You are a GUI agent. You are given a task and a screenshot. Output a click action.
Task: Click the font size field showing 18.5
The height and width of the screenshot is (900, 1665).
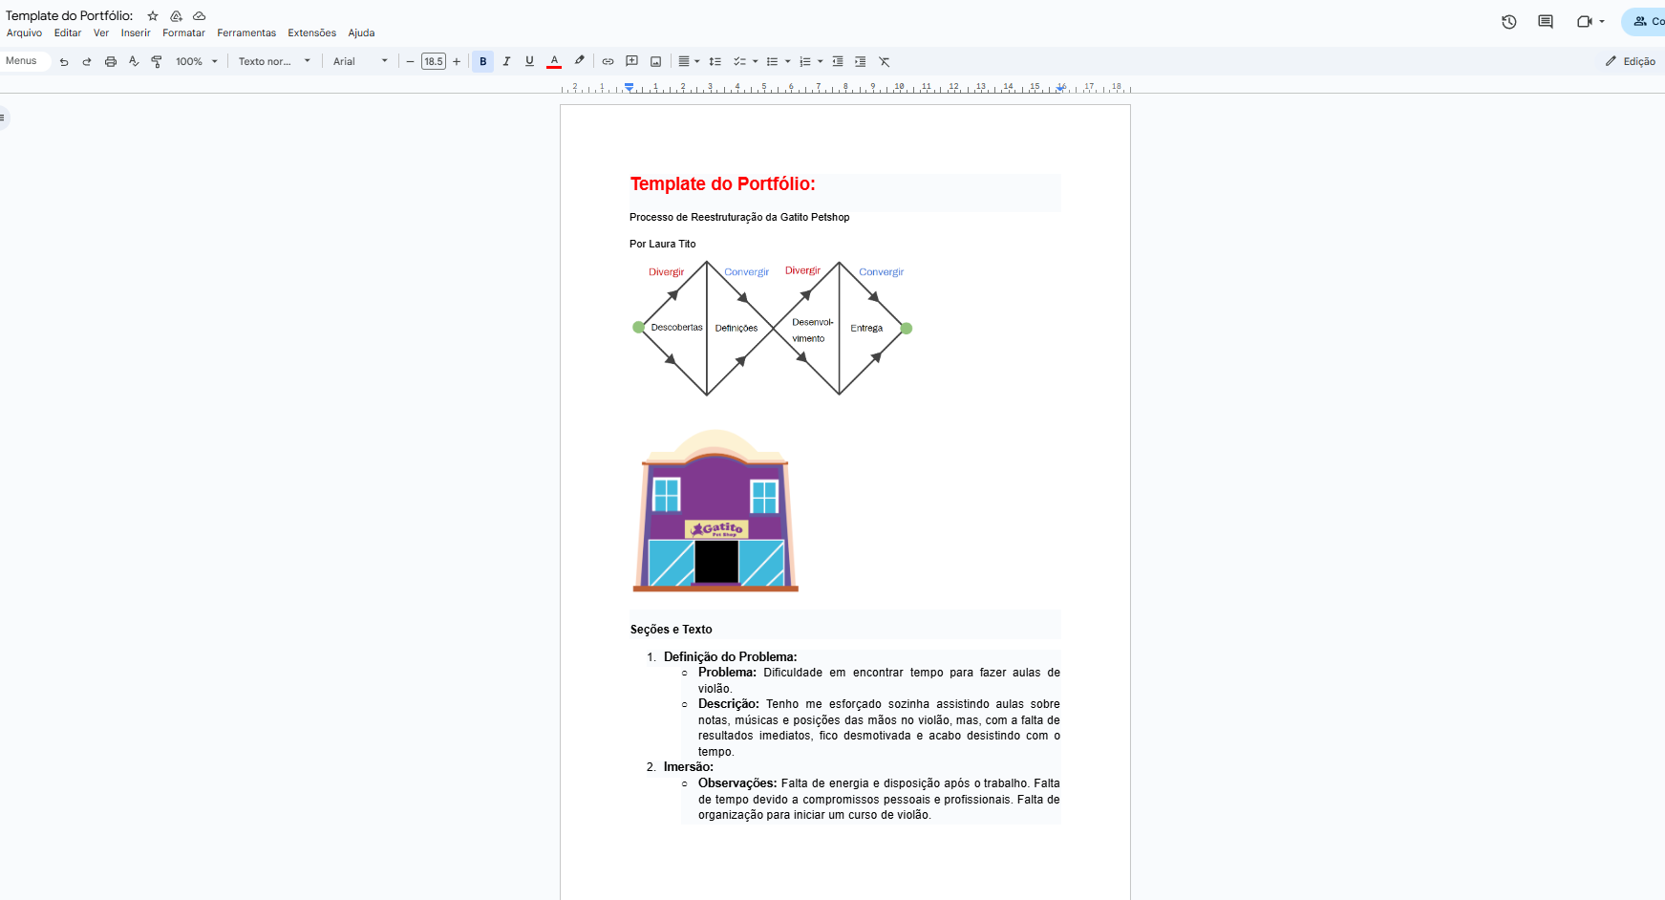[x=434, y=61]
